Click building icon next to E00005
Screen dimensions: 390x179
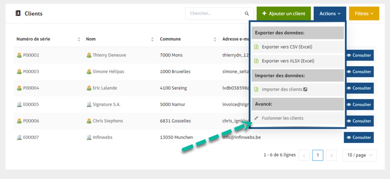19,105
